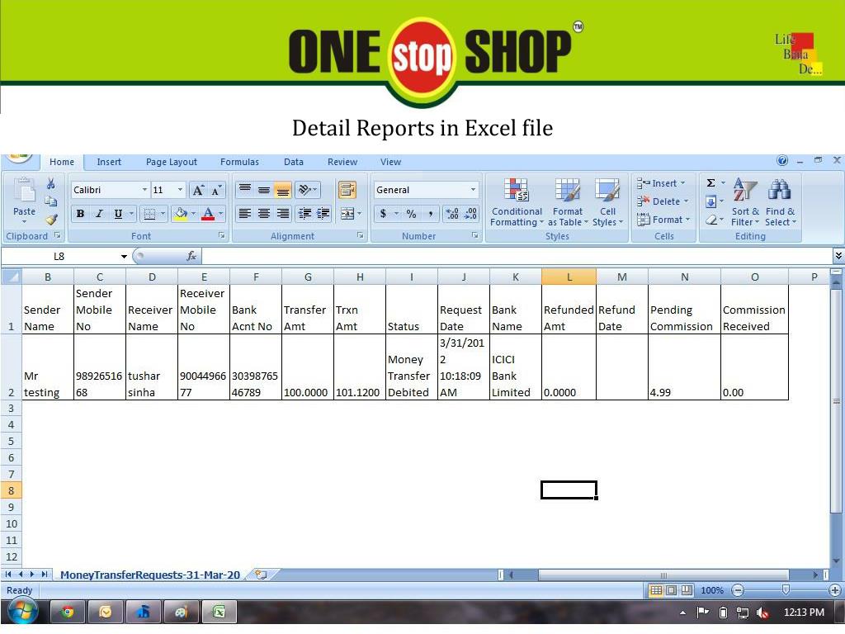Image resolution: width=845 pixels, height=634 pixels.
Task: Toggle Italic formatting
Action: pyautogui.click(x=99, y=214)
